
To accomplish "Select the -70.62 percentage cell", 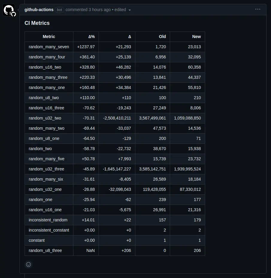I will (x=86, y=108).
